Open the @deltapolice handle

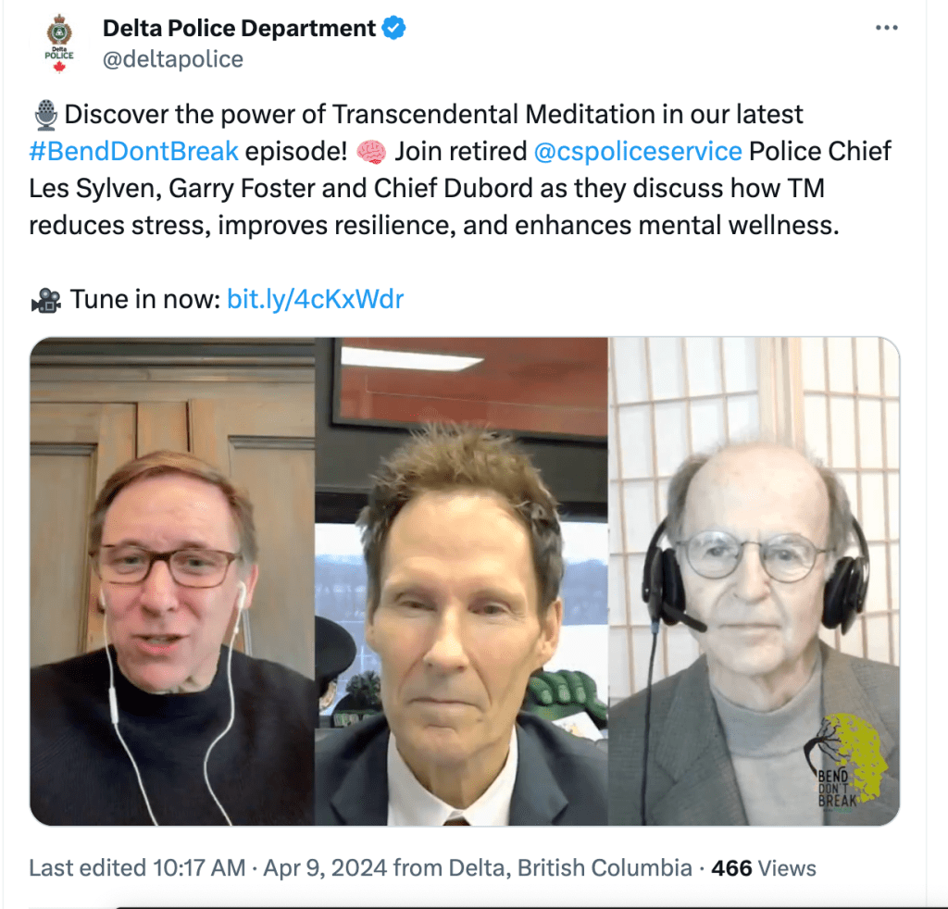pyautogui.click(x=173, y=59)
